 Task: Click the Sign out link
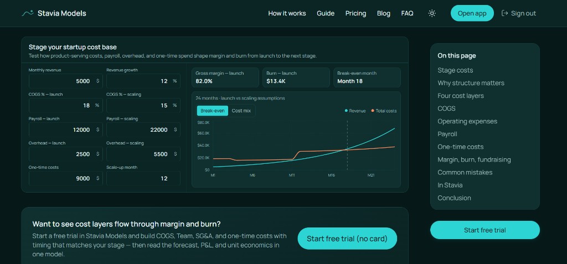pyautogui.click(x=518, y=13)
